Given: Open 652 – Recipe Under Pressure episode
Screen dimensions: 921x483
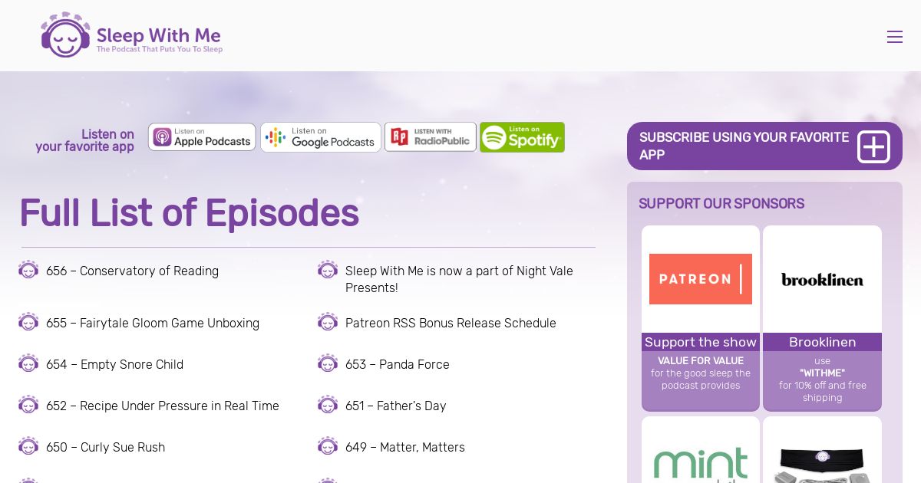Looking at the screenshot, I should pos(163,406).
